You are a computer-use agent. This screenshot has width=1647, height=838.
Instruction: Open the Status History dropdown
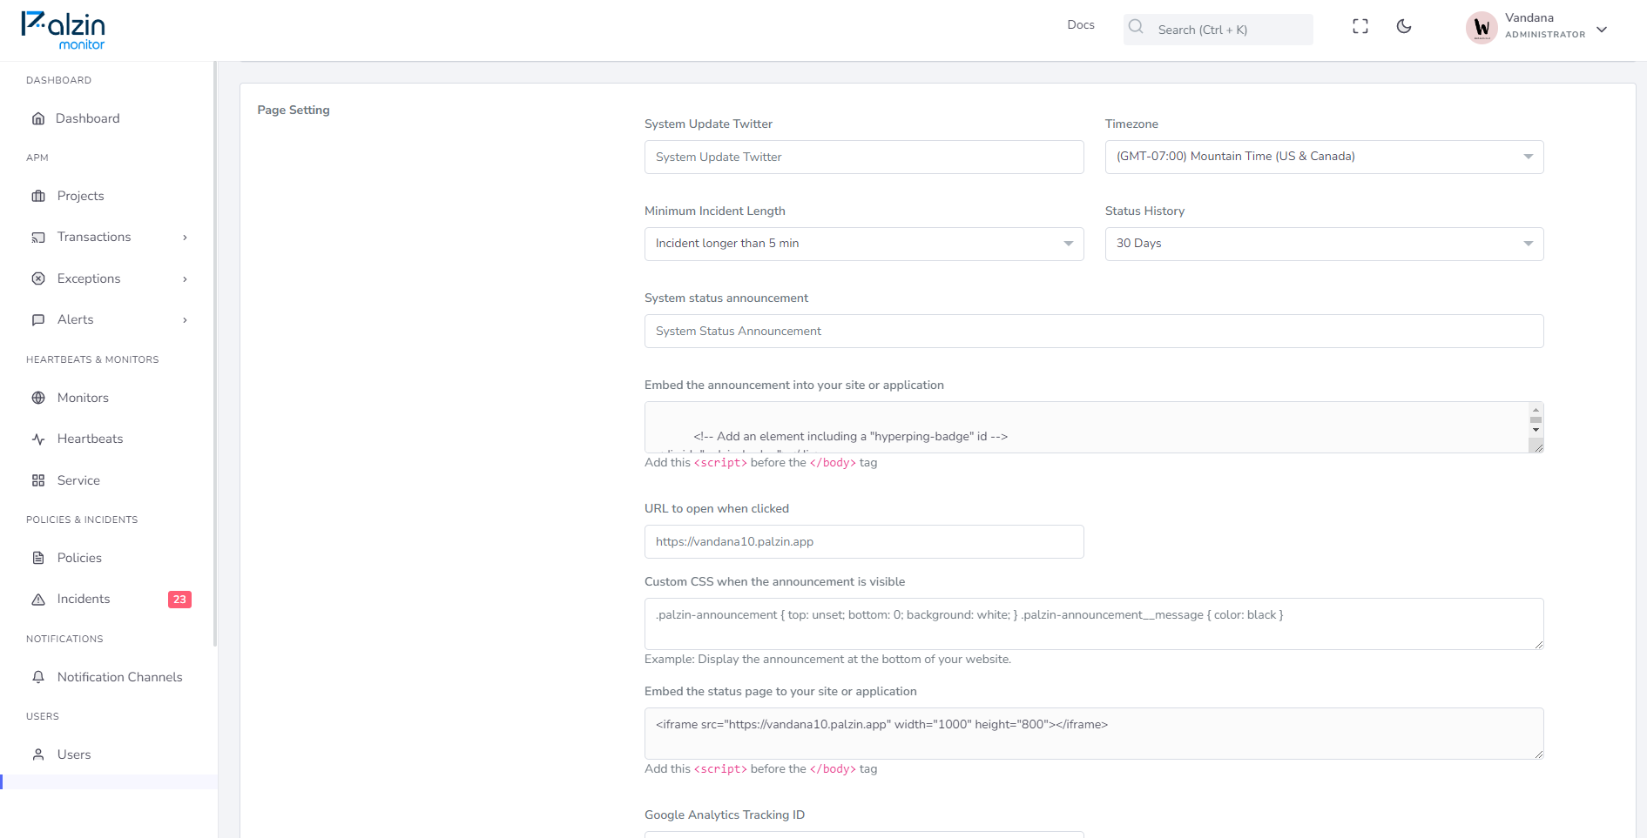pos(1324,245)
